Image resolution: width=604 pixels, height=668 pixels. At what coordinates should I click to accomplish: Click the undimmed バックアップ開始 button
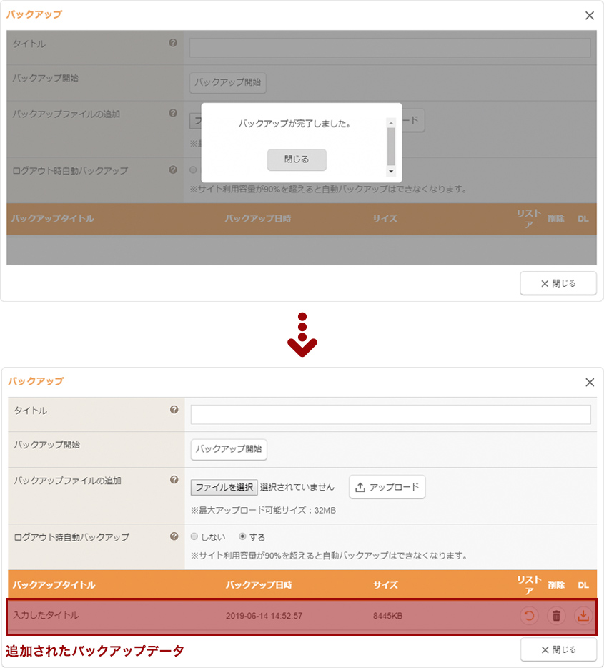coord(229,450)
